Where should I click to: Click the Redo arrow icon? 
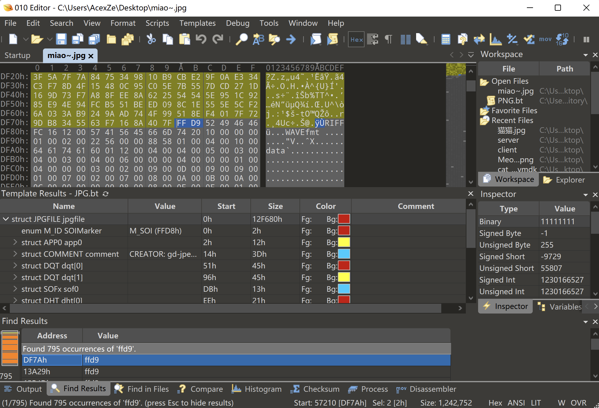click(218, 39)
